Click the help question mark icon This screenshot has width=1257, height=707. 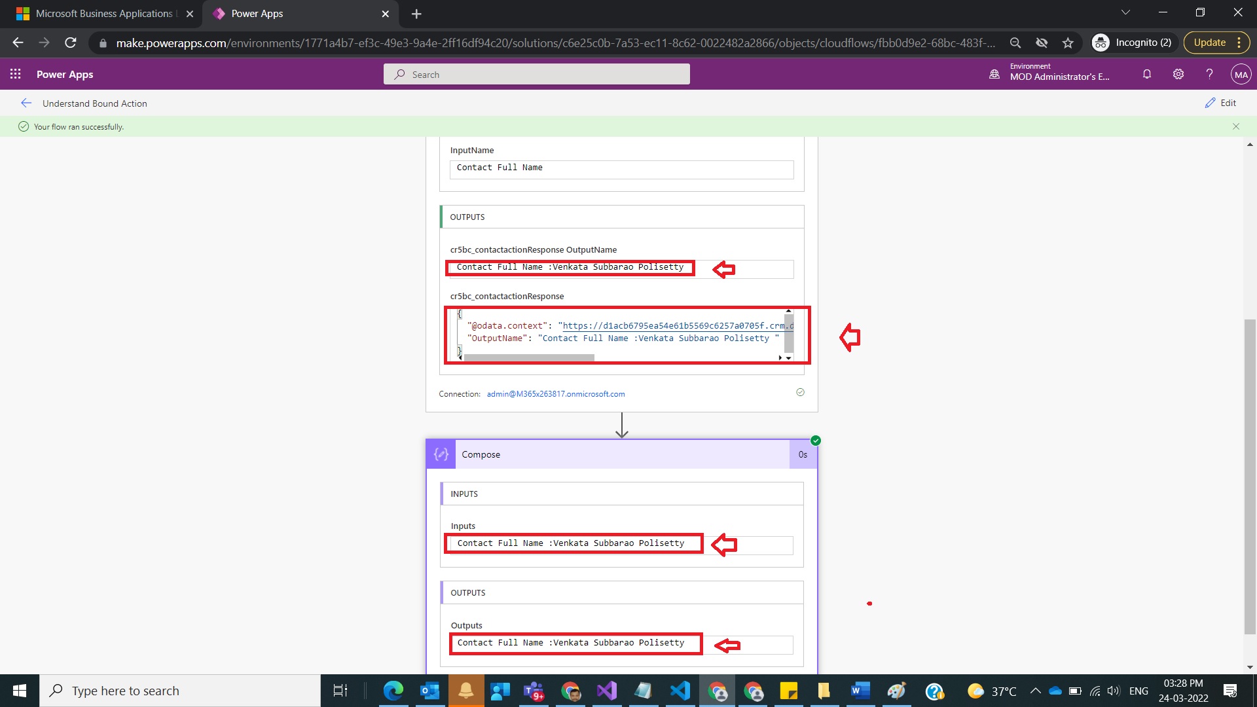click(1209, 74)
